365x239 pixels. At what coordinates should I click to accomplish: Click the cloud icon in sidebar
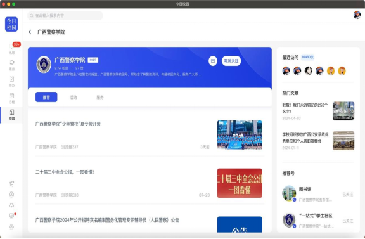[11, 205]
